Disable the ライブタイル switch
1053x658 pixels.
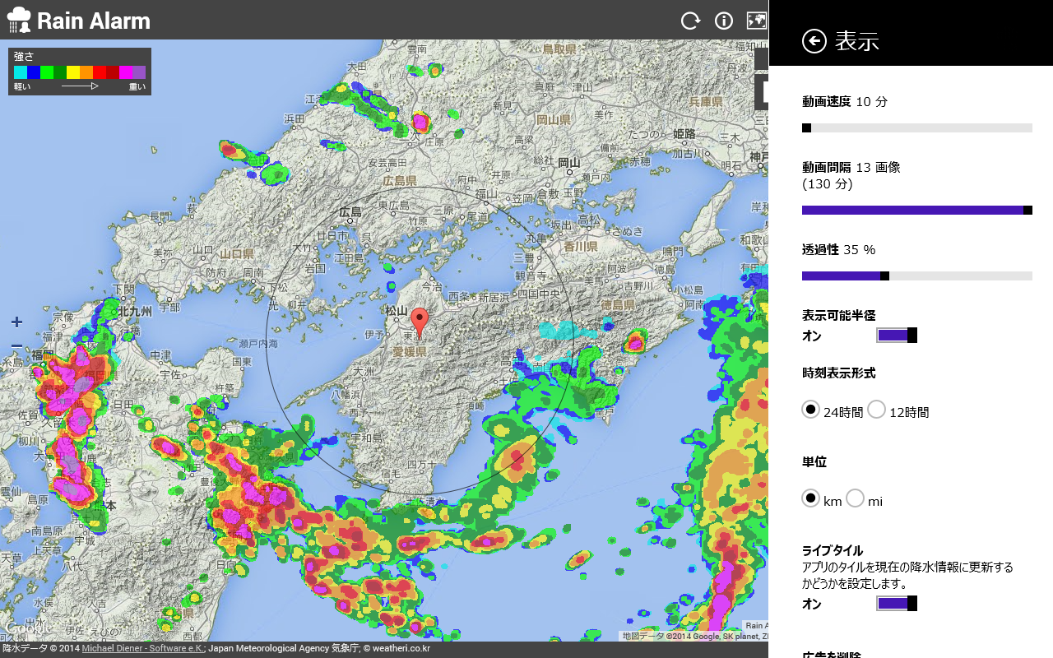(x=897, y=604)
